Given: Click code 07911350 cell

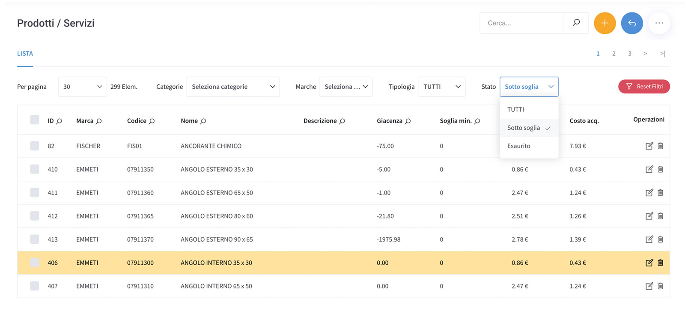Looking at the screenshot, I should (140, 169).
